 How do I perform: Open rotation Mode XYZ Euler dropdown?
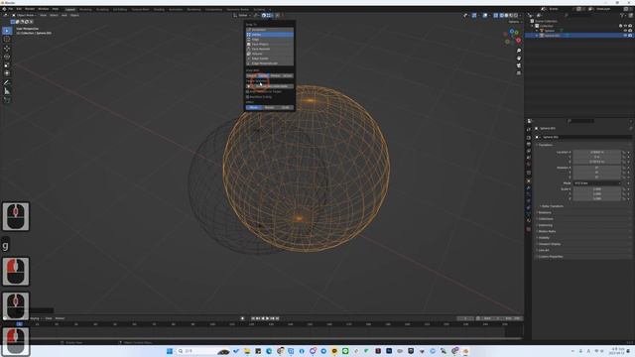[x=597, y=183]
